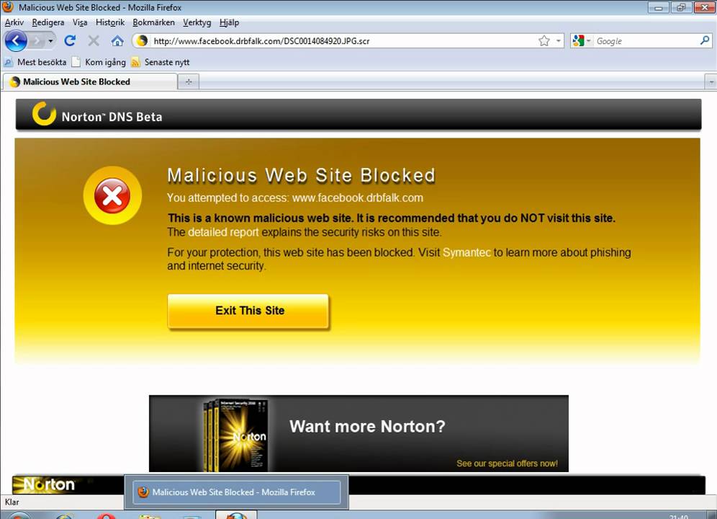The height and width of the screenshot is (519, 717).
Task: Open the Historik menu
Action: coord(109,22)
